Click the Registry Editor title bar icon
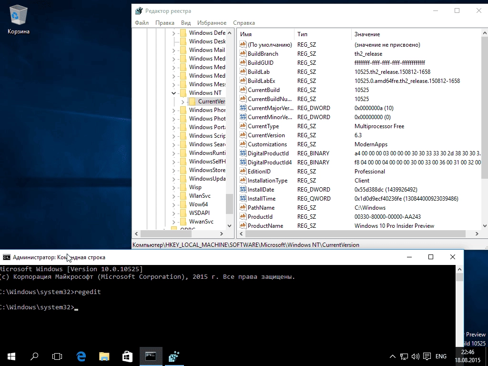Screen dimensions: 488x366 tap(139, 11)
